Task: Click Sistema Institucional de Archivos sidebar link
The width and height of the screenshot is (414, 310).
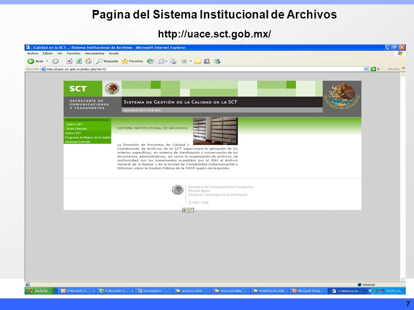Action: pos(87,120)
